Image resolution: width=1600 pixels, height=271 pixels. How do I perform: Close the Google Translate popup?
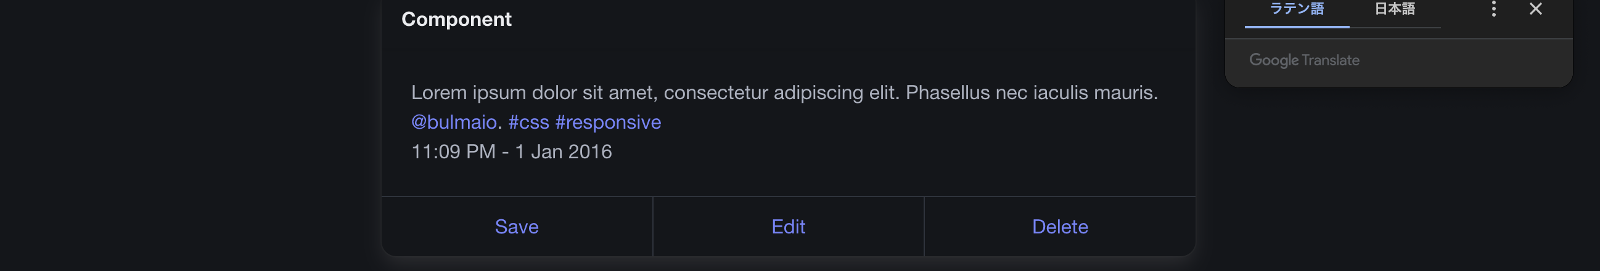point(1535,9)
